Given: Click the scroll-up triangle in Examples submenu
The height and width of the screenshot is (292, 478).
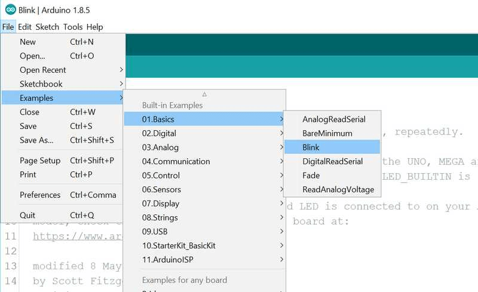Looking at the screenshot, I should pyautogui.click(x=204, y=94).
